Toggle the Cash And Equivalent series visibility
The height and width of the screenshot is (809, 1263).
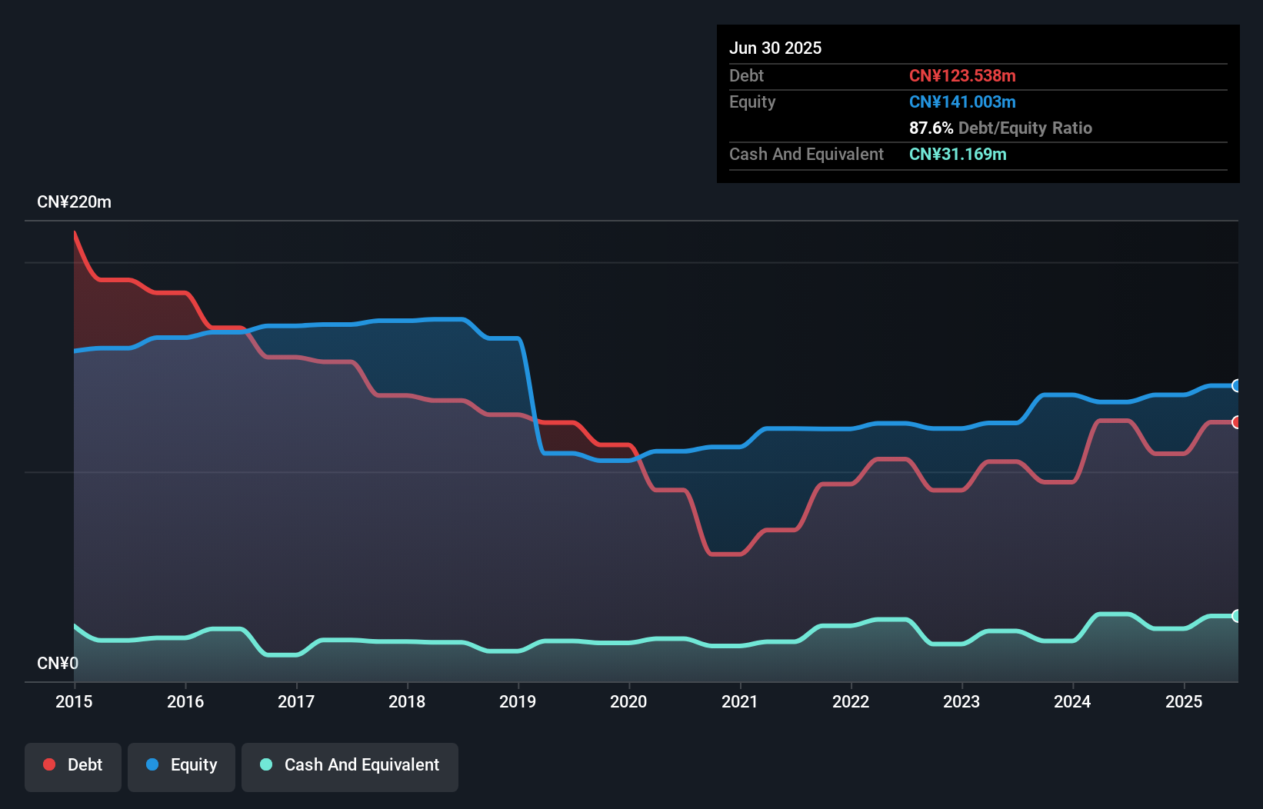[x=350, y=765]
